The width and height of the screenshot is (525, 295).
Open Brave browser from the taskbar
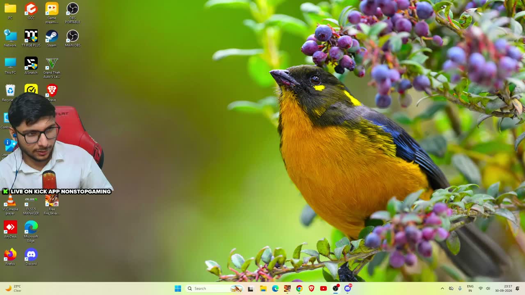tap(311, 288)
